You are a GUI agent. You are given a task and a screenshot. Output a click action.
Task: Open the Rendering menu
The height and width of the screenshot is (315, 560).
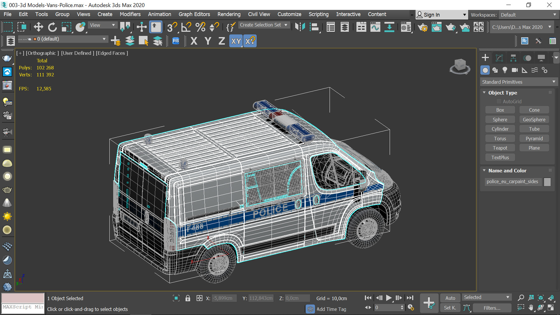[x=229, y=14]
